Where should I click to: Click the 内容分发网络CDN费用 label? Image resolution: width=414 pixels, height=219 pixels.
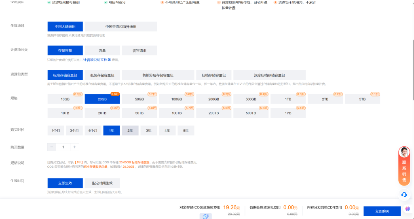[324, 208]
